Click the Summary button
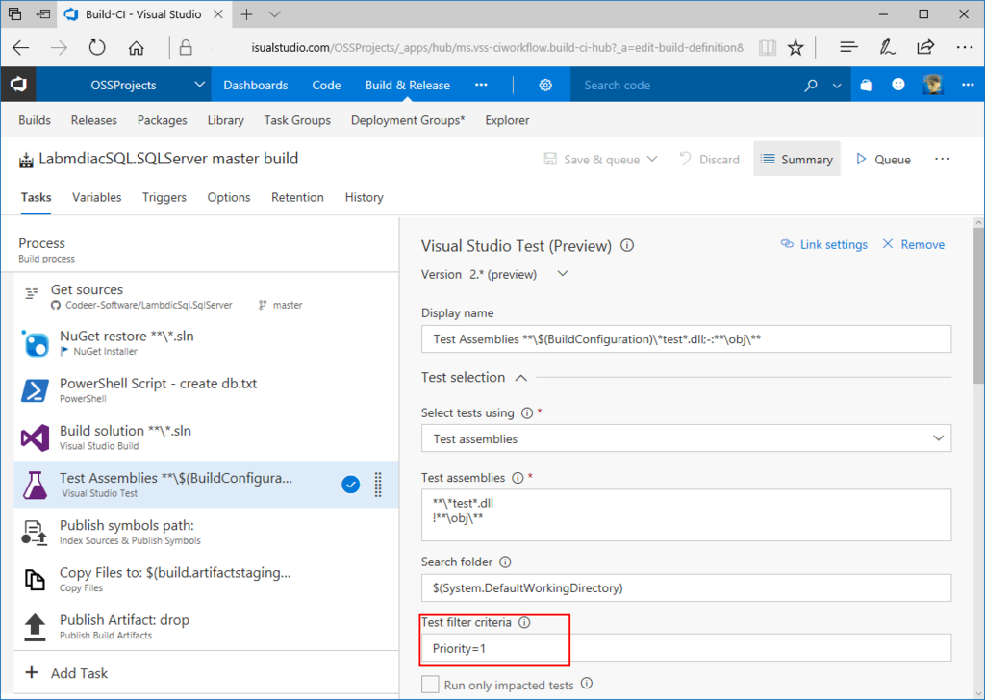The width and height of the screenshot is (985, 700). click(x=796, y=160)
